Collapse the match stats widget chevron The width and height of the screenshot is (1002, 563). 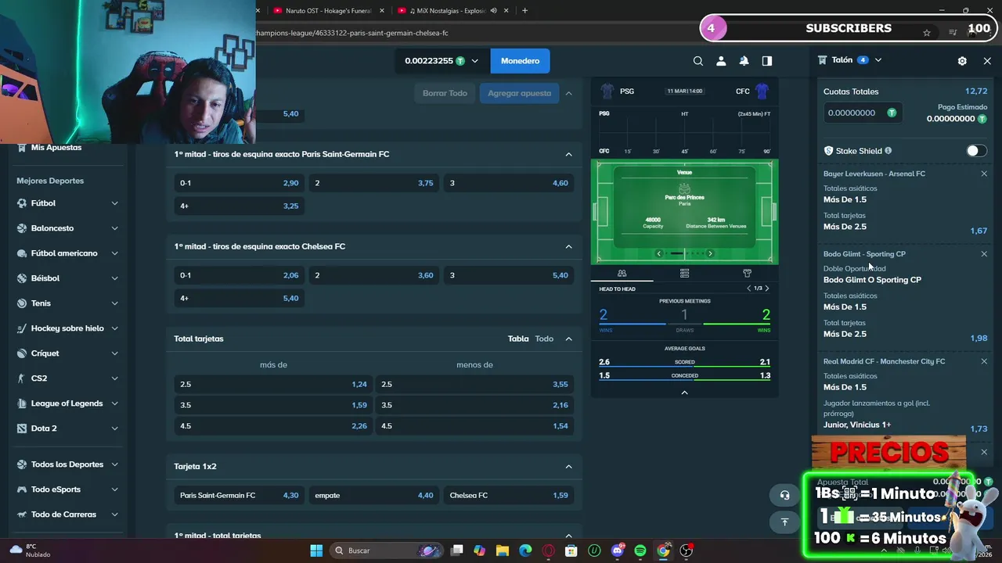click(x=684, y=393)
